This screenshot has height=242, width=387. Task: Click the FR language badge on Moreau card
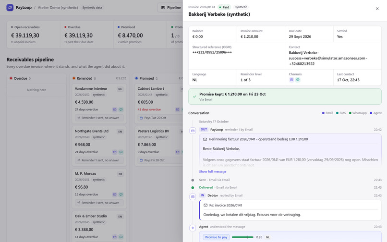tap(120, 174)
